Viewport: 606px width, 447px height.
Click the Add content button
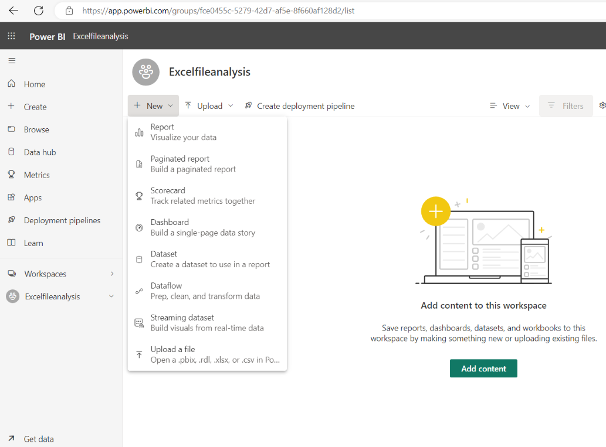[x=483, y=368]
